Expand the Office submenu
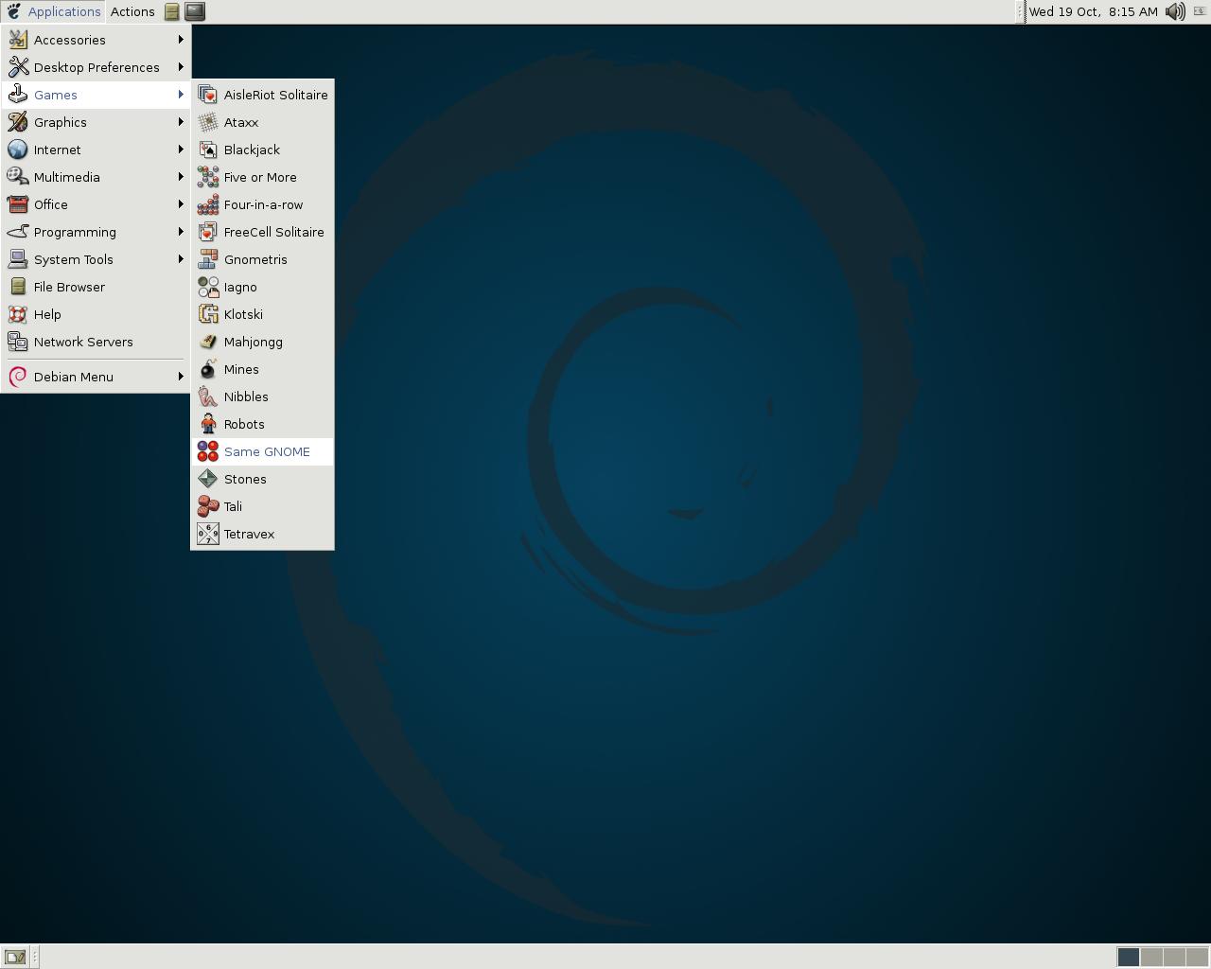 tap(96, 204)
